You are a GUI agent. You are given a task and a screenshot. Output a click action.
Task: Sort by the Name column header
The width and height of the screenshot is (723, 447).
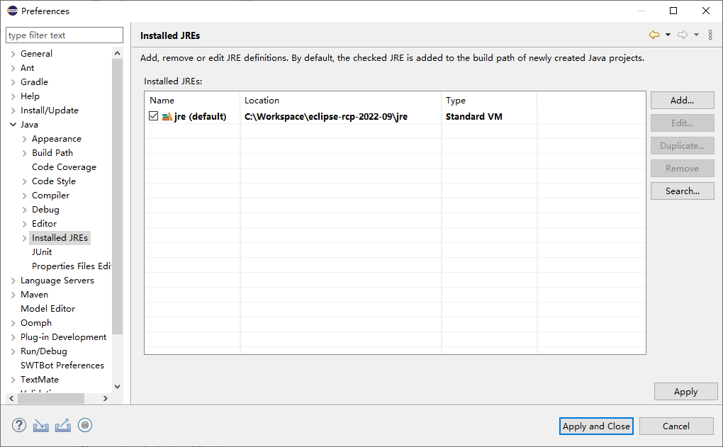(192, 101)
